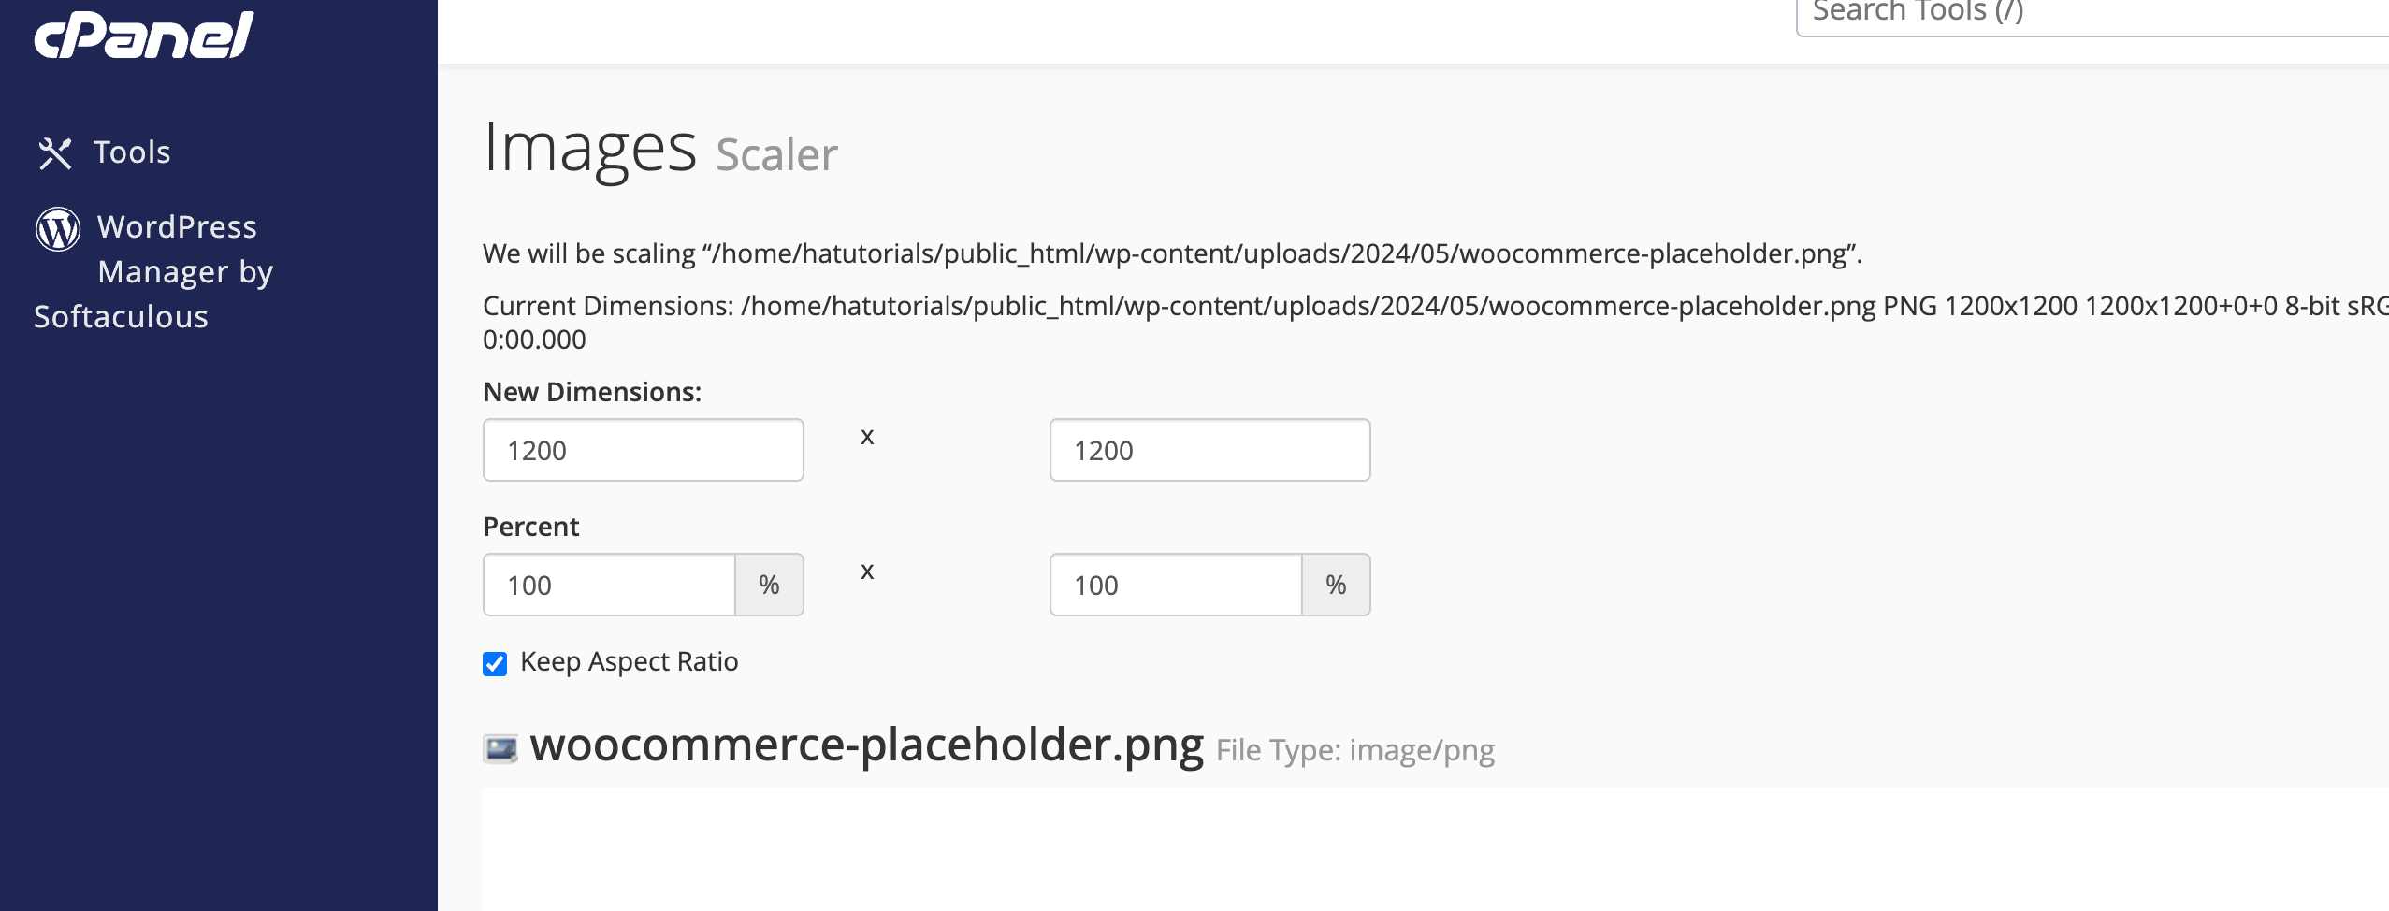
Task: Click the % addon beside height percent
Action: pos(1337,585)
